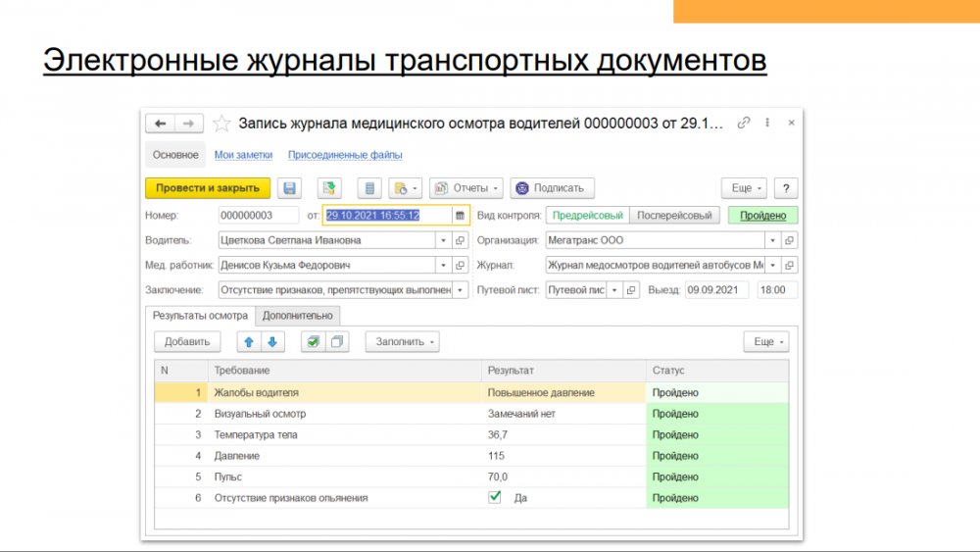
Task: Move row up with blue up arrow
Action: point(248,342)
